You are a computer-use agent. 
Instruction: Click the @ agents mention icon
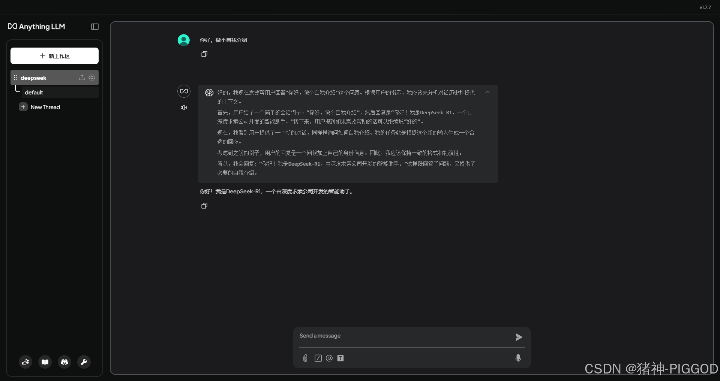pos(329,358)
